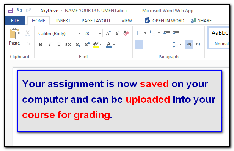Center align the paragraph

click(x=148, y=45)
